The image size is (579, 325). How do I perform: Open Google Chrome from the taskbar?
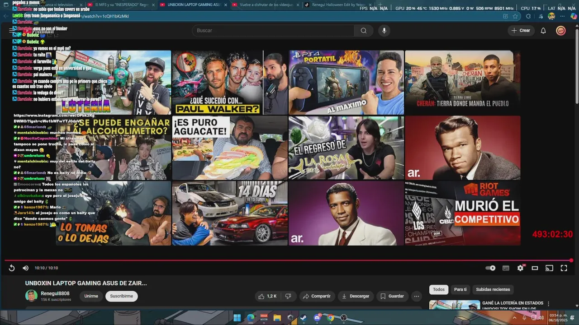tap(330, 318)
